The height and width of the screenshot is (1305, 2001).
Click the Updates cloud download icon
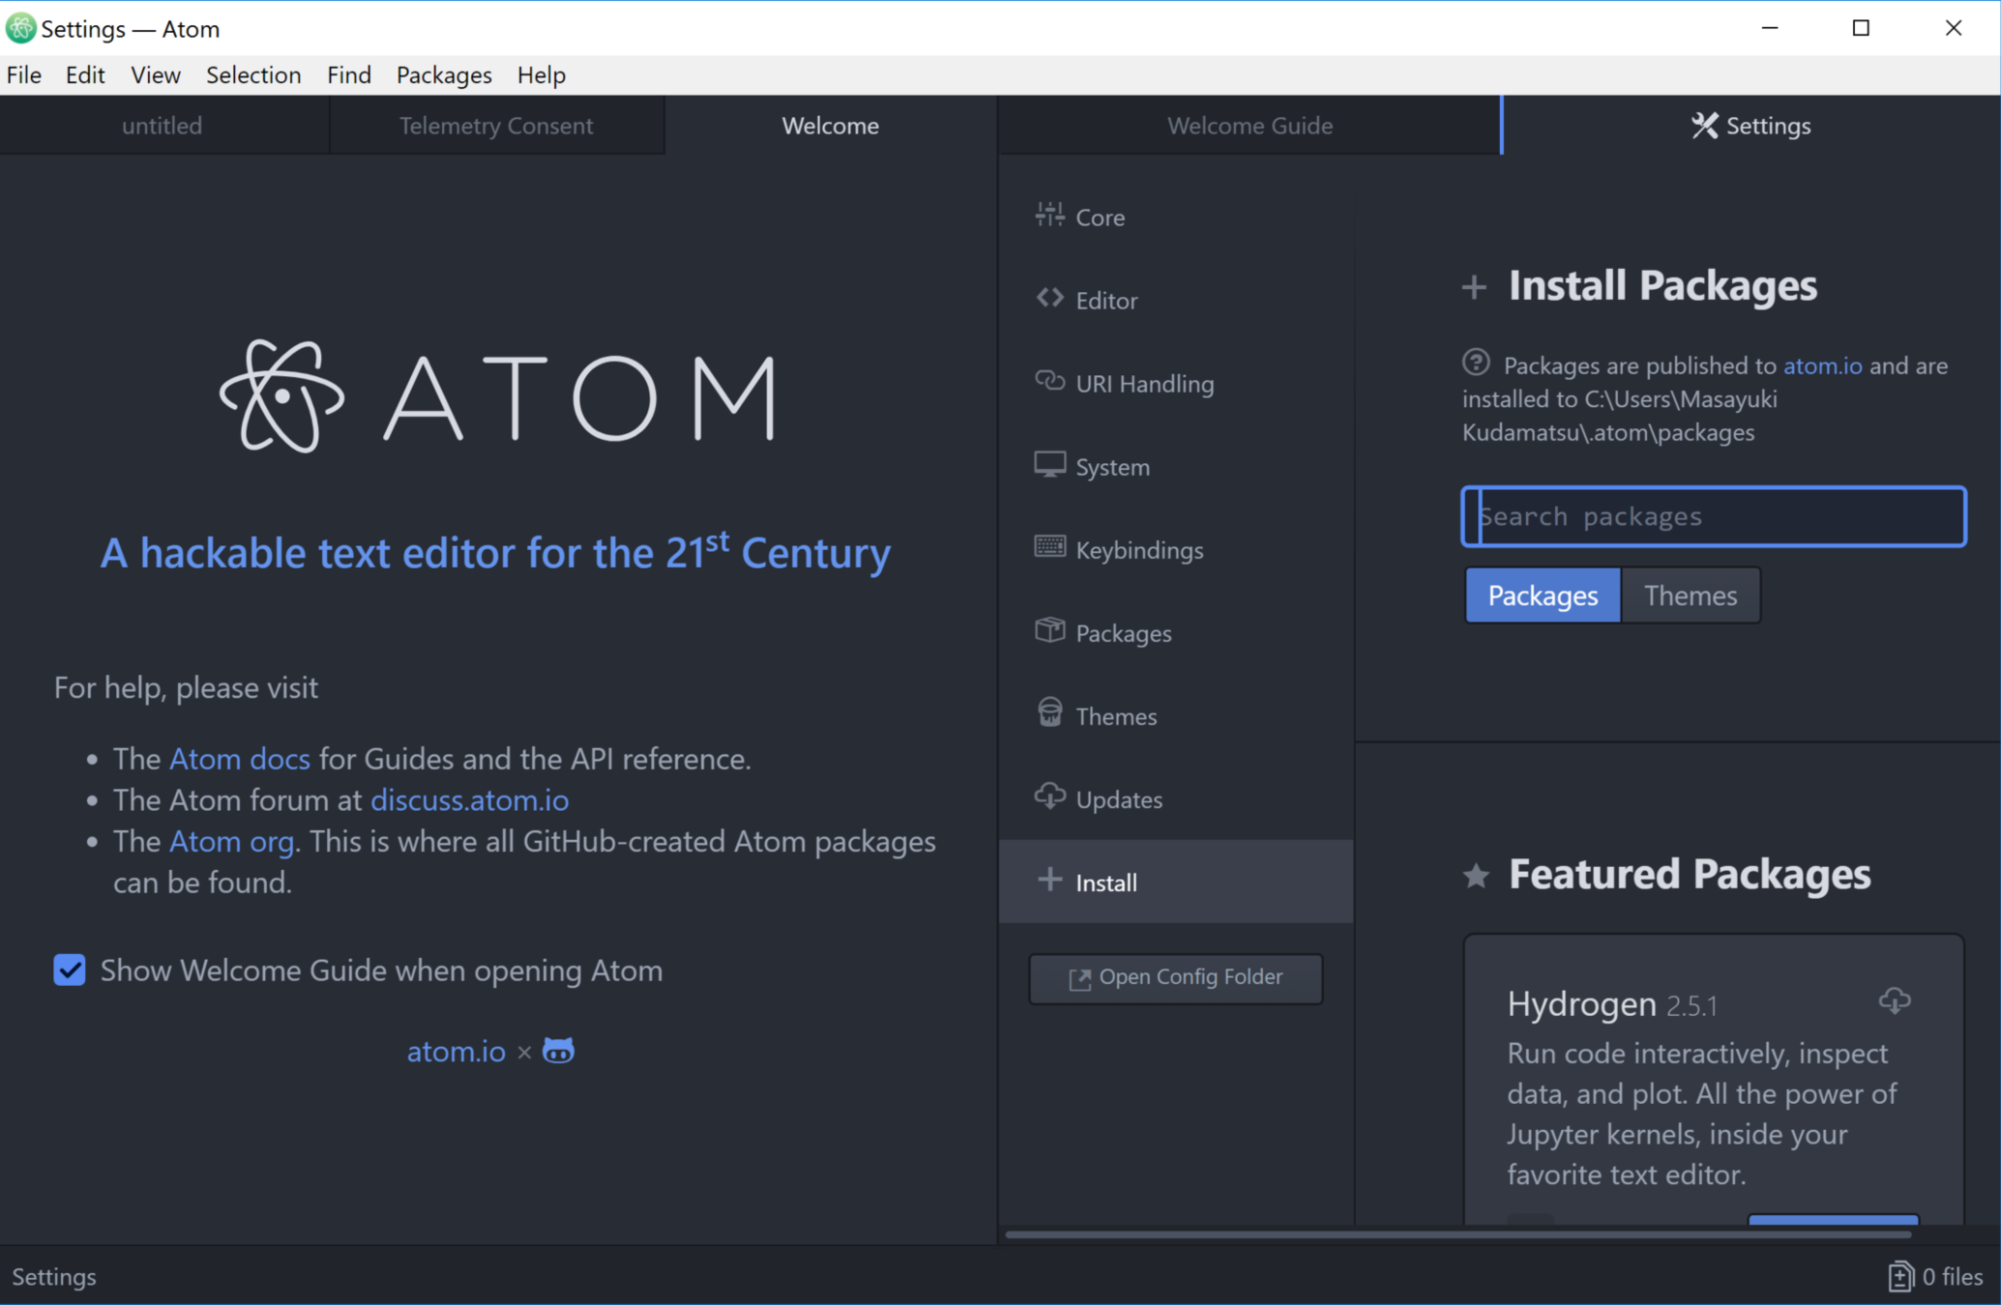click(x=1049, y=797)
